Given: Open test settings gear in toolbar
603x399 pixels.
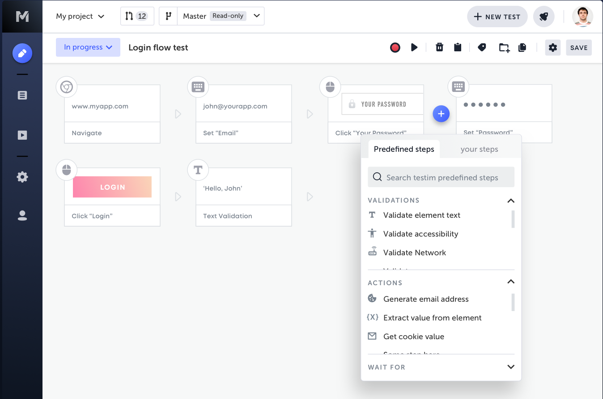Looking at the screenshot, I should point(553,47).
